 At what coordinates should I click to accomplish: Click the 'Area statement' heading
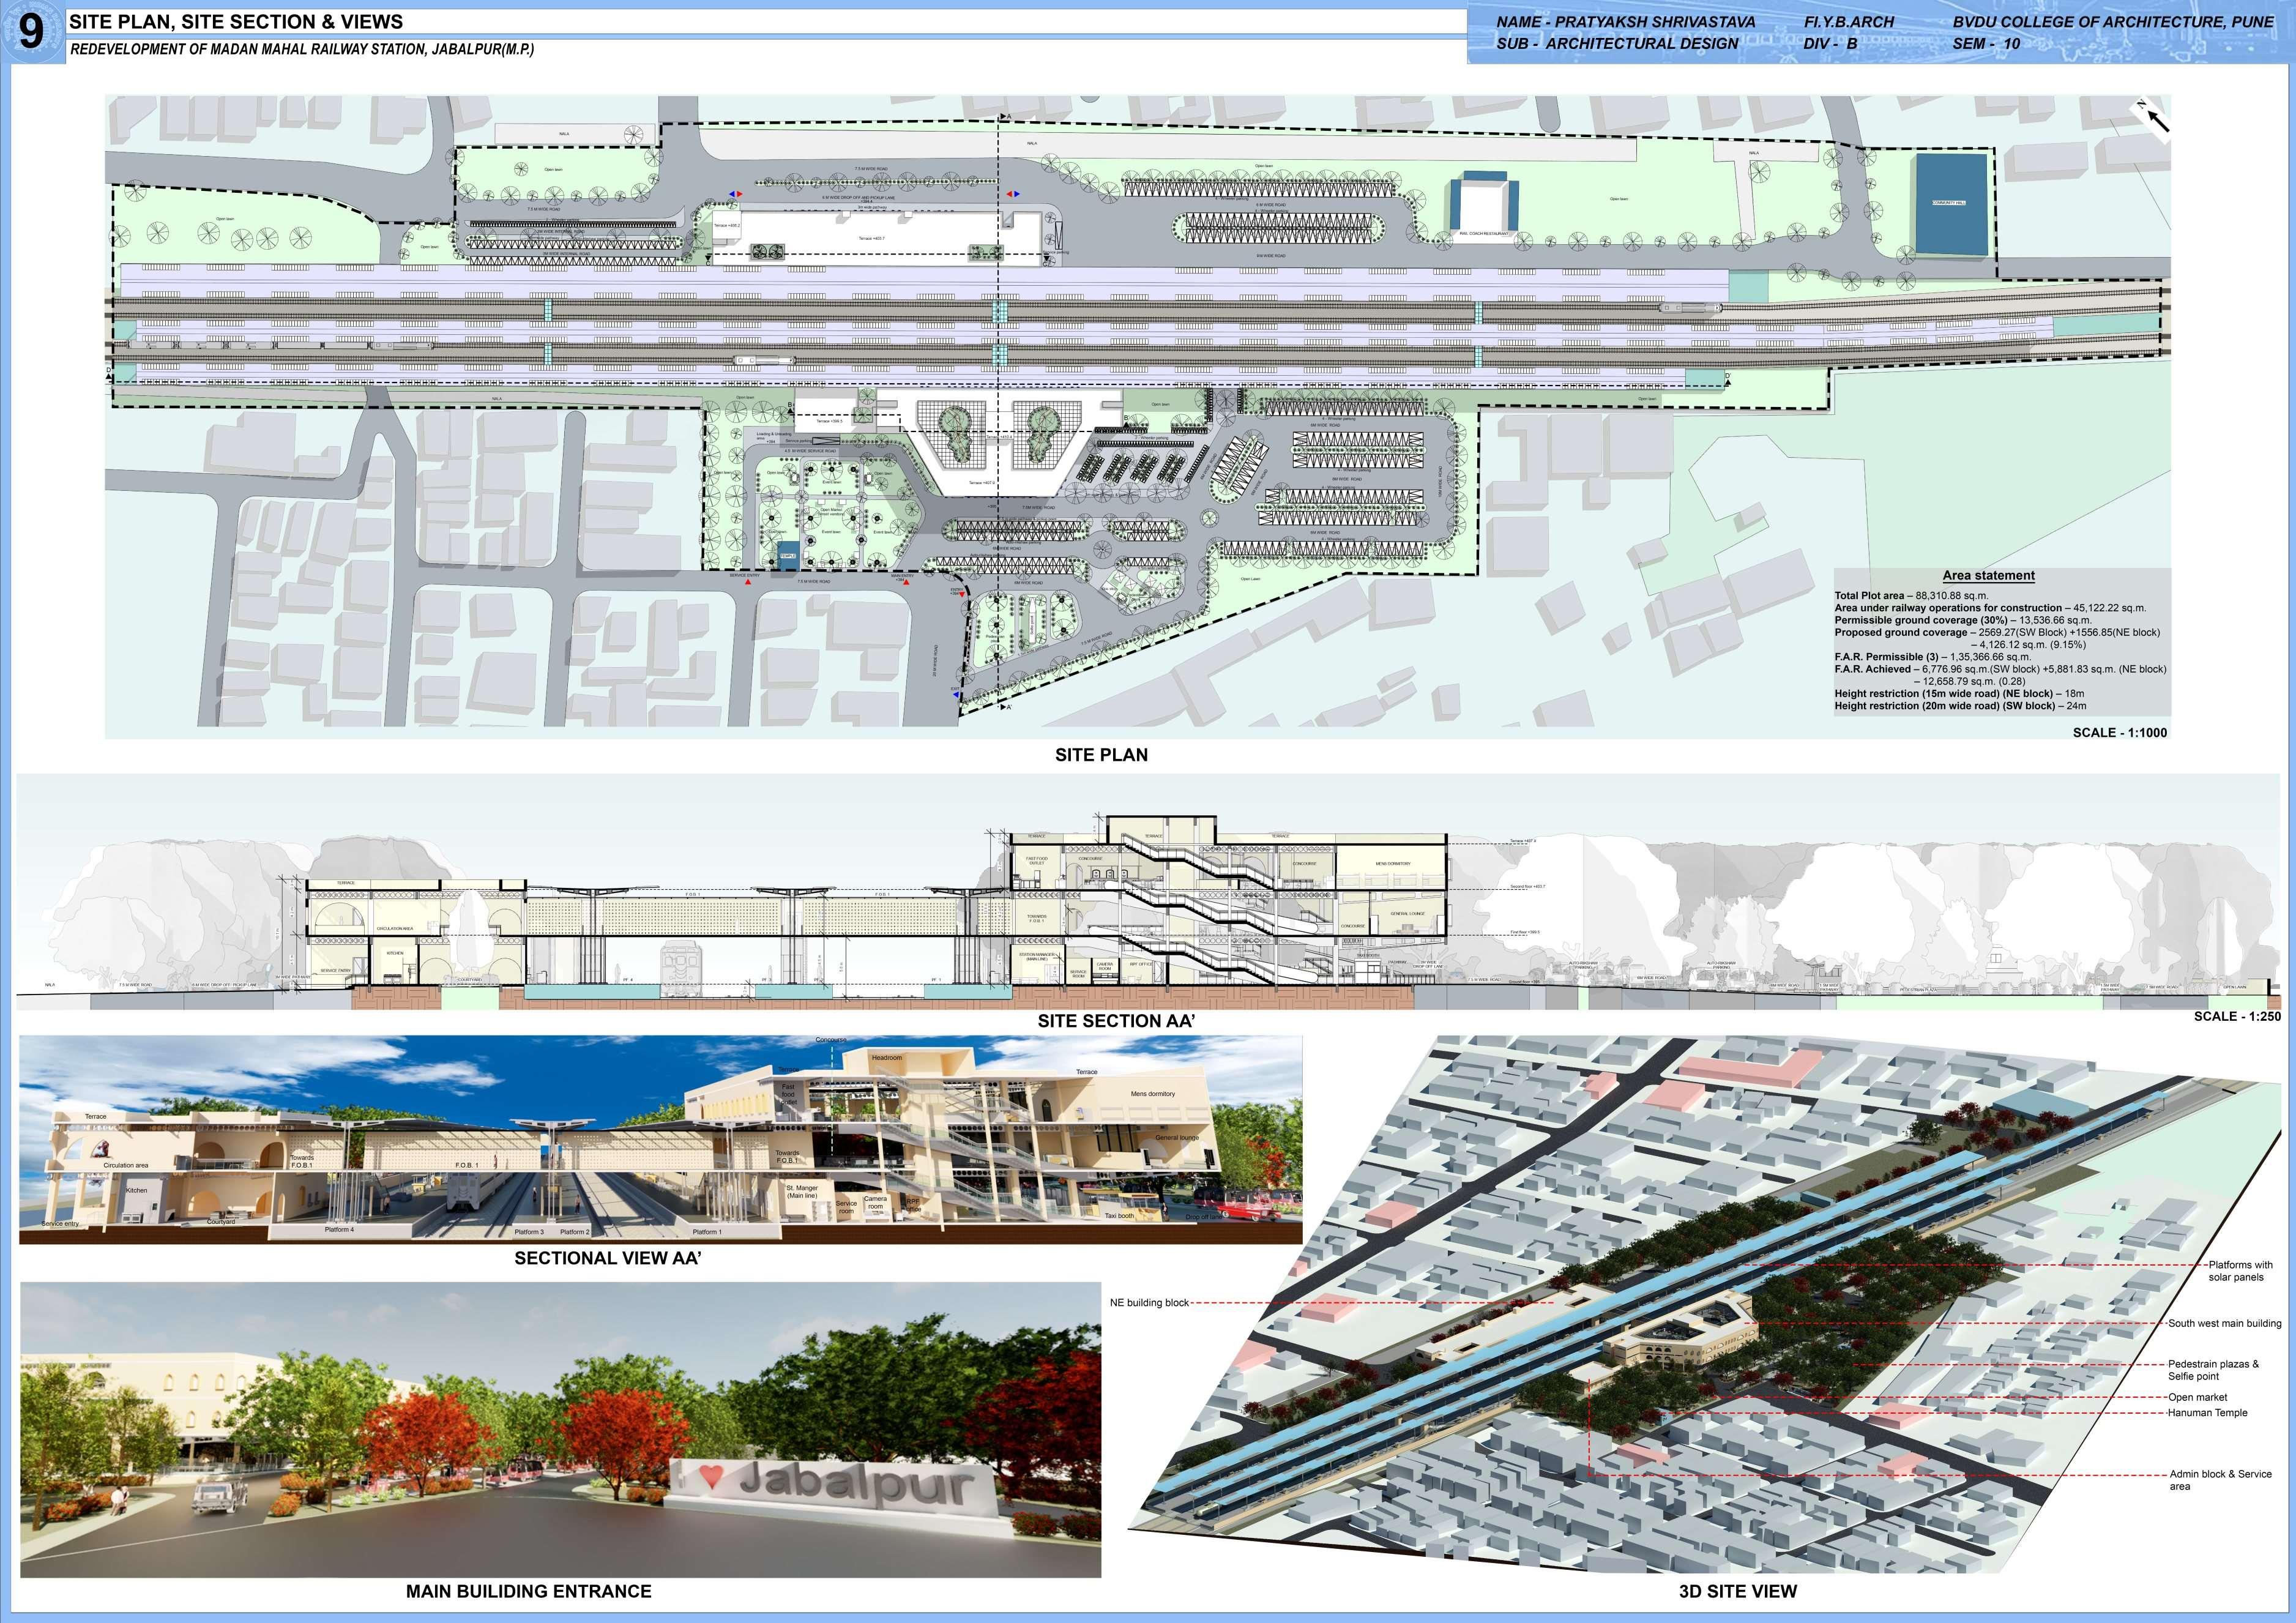pos(1988,575)
